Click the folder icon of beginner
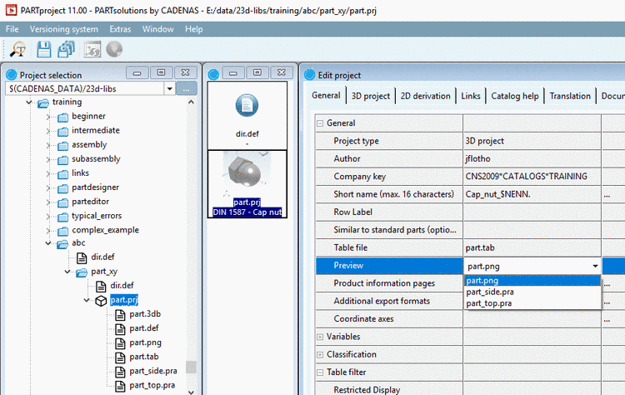The image size is (625, 395). pyautogui.click(x=62, y=117)
